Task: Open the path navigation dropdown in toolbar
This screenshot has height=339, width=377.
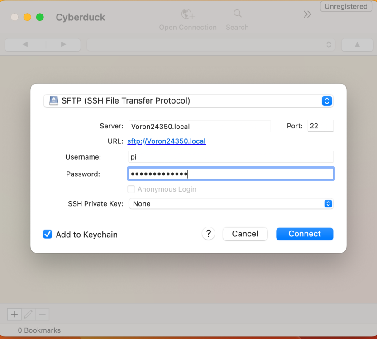Action: tap(211, 45)
